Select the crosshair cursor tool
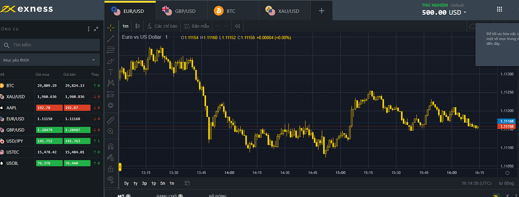Image resolution: width=519 pixels, height=197 pixels. coord(110,27)
